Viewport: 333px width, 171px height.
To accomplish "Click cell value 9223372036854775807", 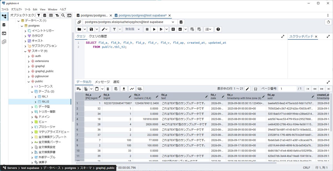I will click(x=117, y=103).
